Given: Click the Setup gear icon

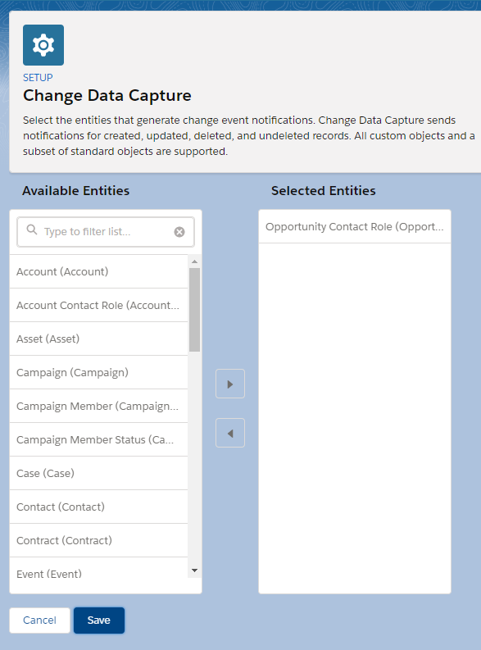Looking at the screenshot, I should pos(43,45).
